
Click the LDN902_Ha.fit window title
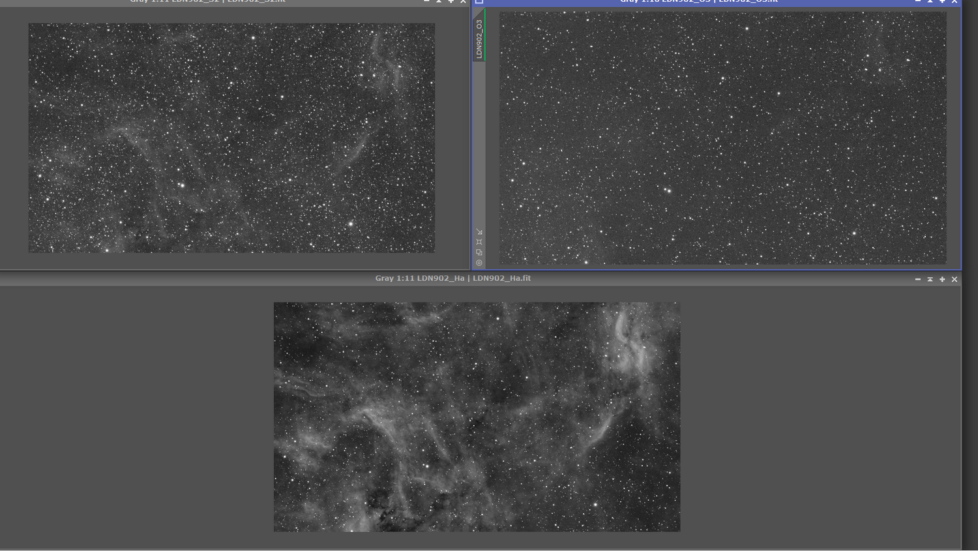[x=452, y=278]
